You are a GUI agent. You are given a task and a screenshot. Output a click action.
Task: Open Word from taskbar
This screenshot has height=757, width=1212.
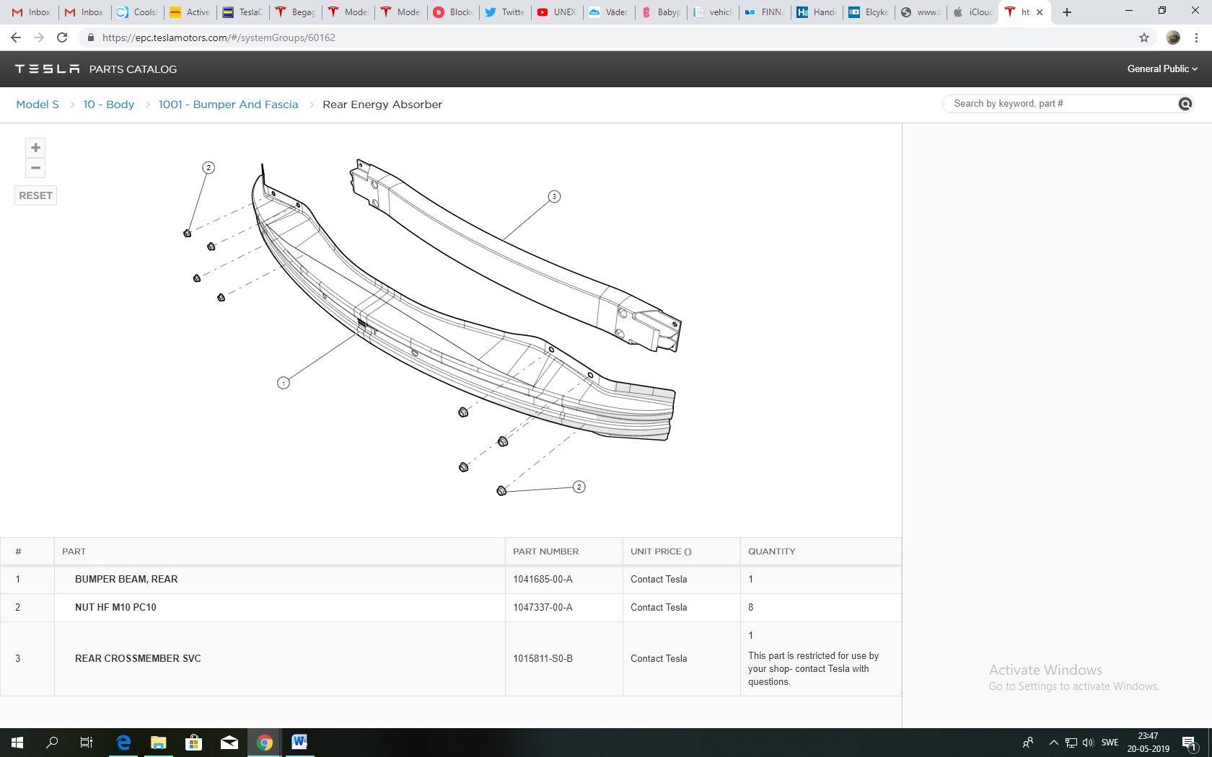[x=299, y=743]
